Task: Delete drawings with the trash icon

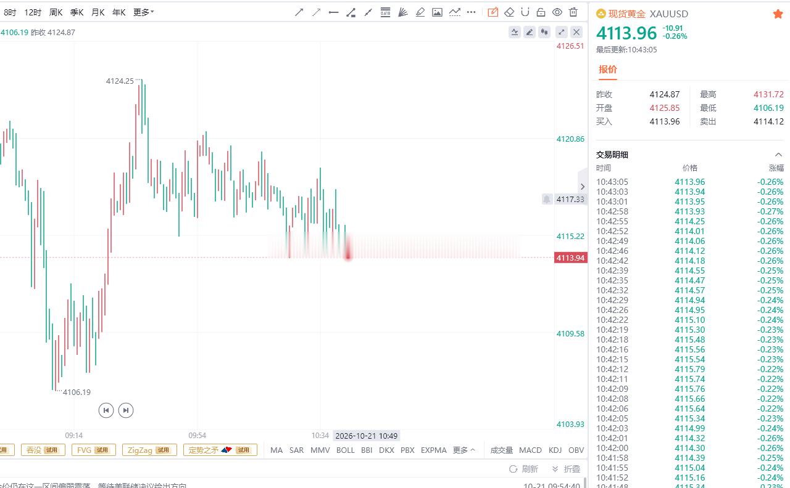Action: [573, 12]
